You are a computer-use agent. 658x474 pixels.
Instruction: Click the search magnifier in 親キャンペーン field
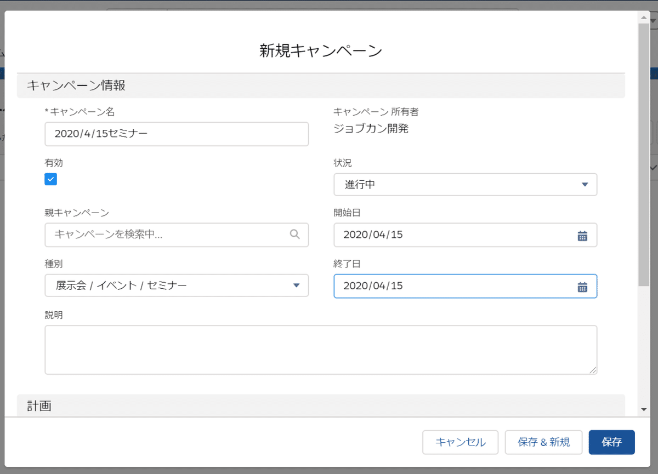(x=295, y=235)
